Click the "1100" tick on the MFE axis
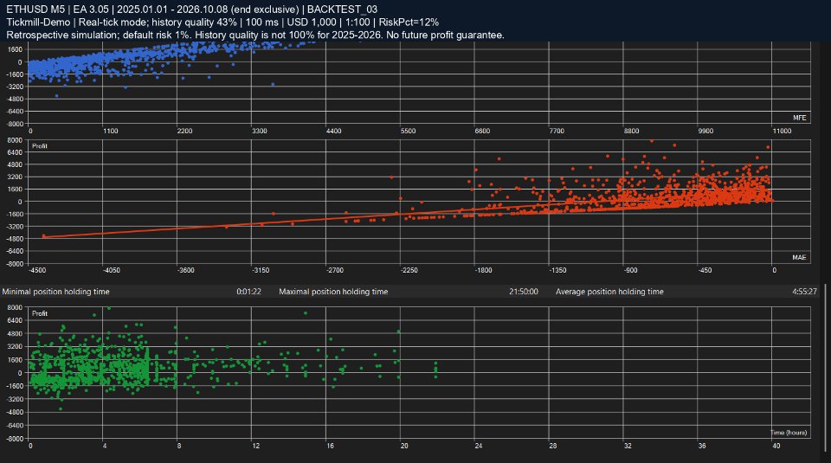Screen dimensions: 831x463 110,131
